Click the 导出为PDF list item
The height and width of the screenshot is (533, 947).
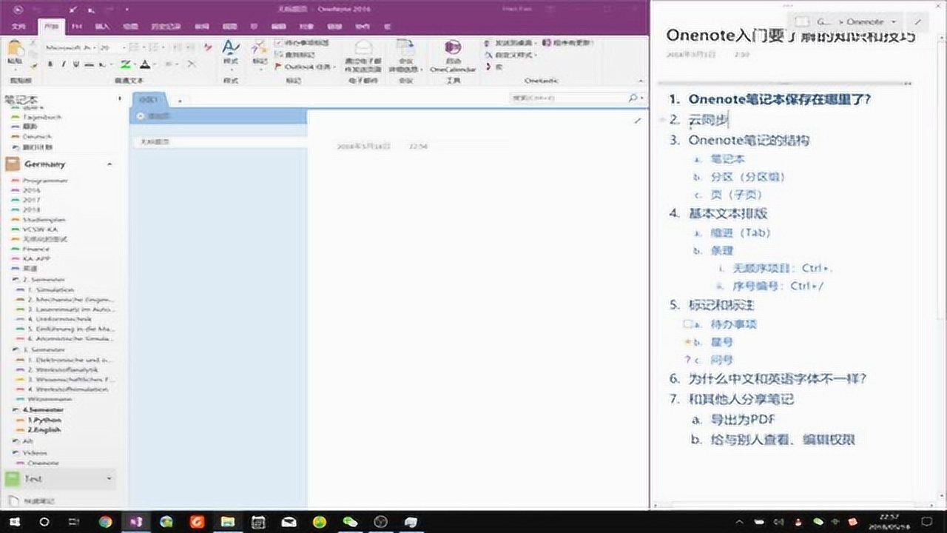(743, 420)
